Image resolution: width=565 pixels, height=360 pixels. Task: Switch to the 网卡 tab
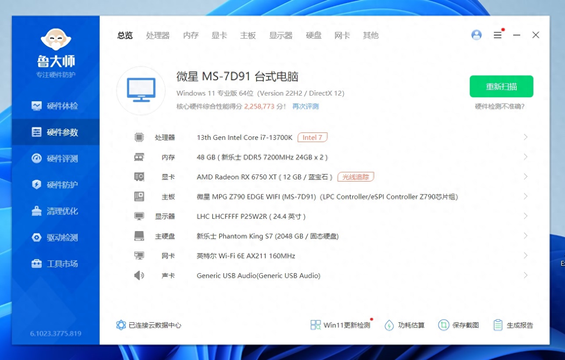[x=342, y=36]
